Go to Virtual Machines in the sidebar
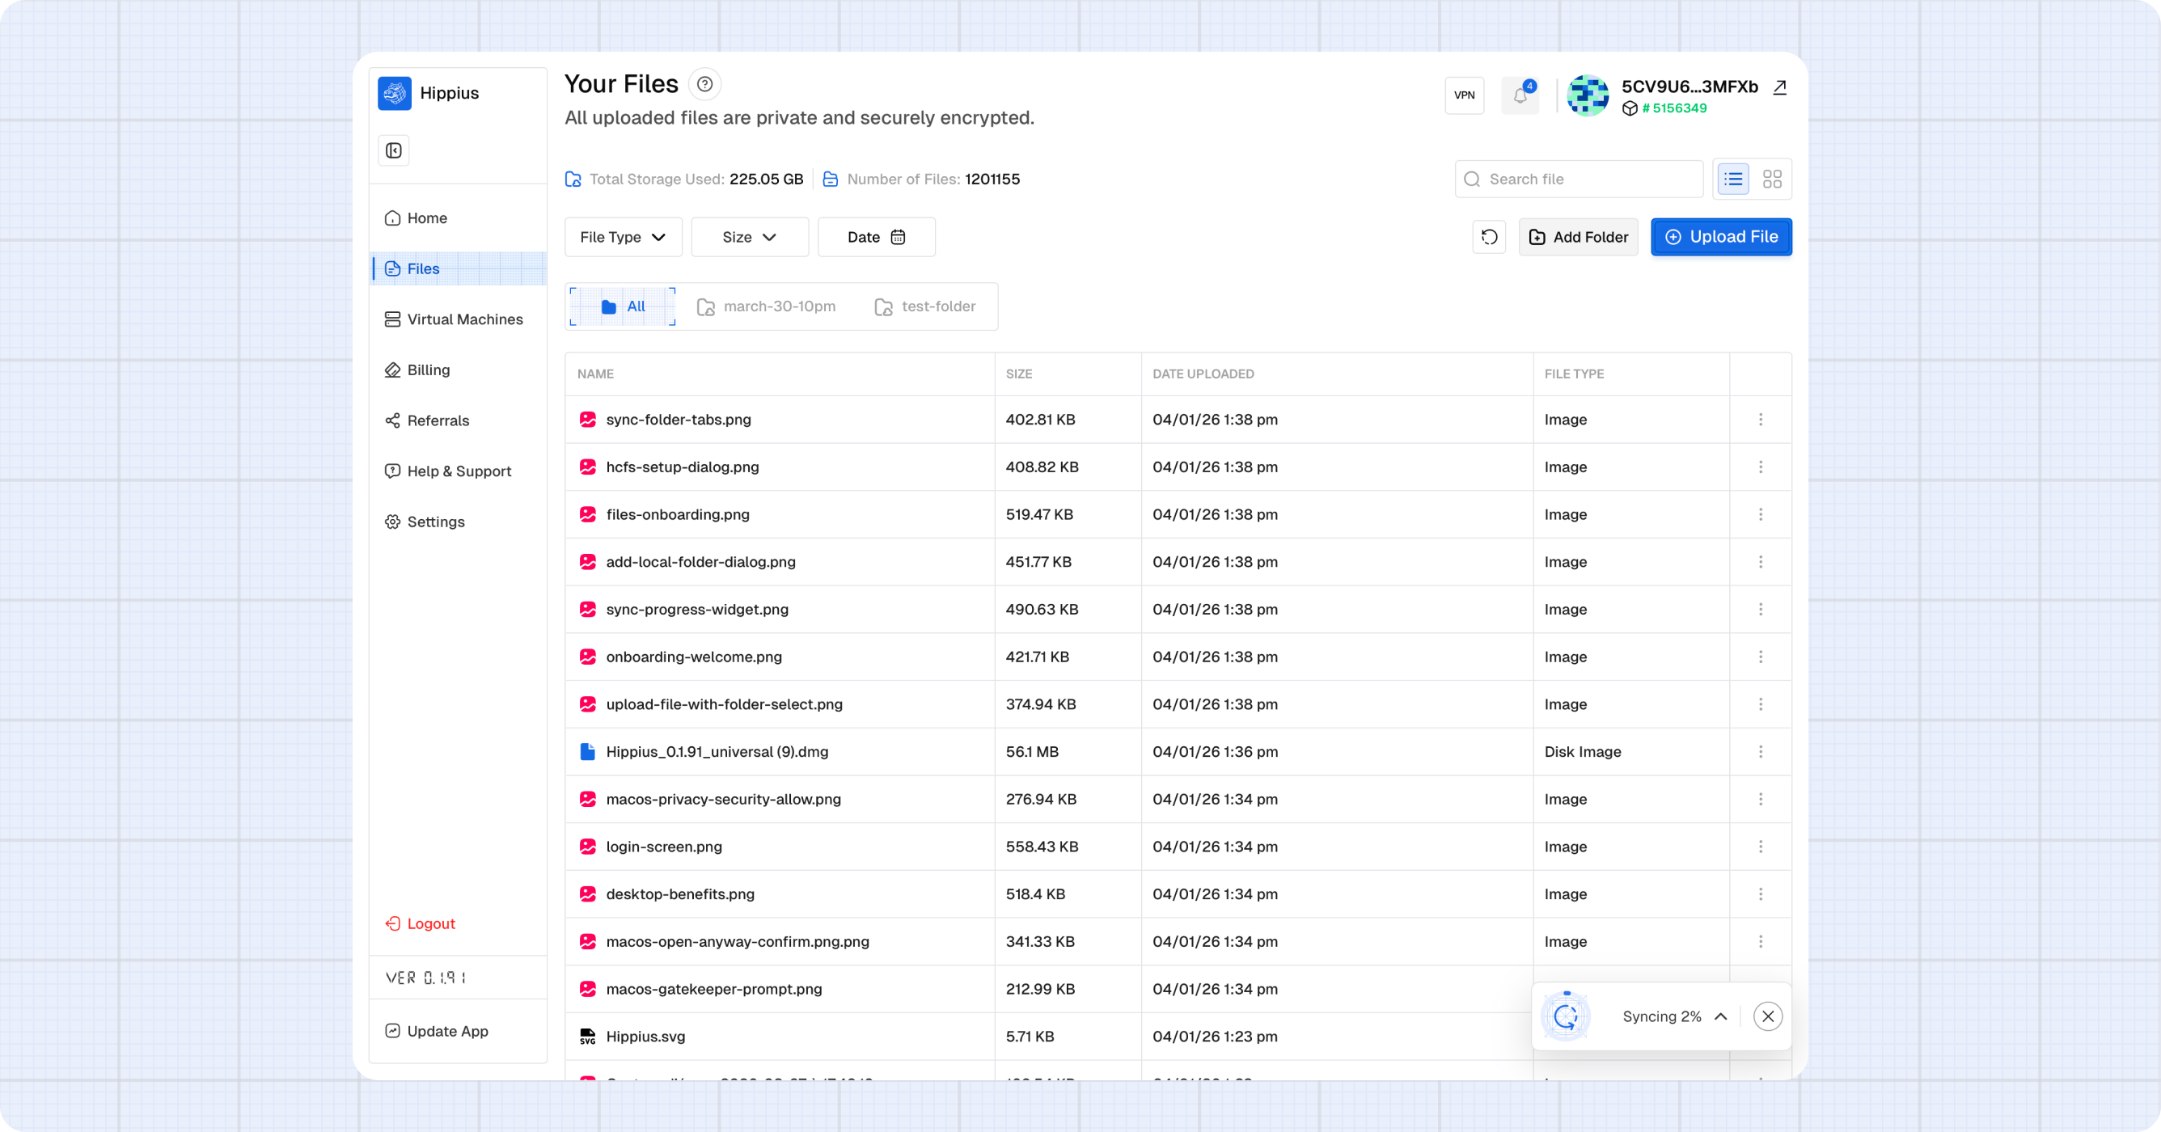Viewport: 2161px width, 1132px height. (x=464, y=319)
